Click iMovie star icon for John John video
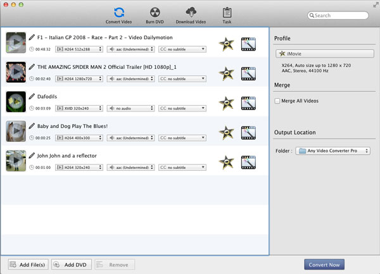This screenshot has width=380, height=274. click(x=226, y=162)
